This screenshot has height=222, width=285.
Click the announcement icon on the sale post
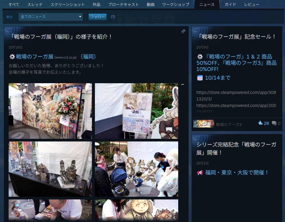point(196,30)
